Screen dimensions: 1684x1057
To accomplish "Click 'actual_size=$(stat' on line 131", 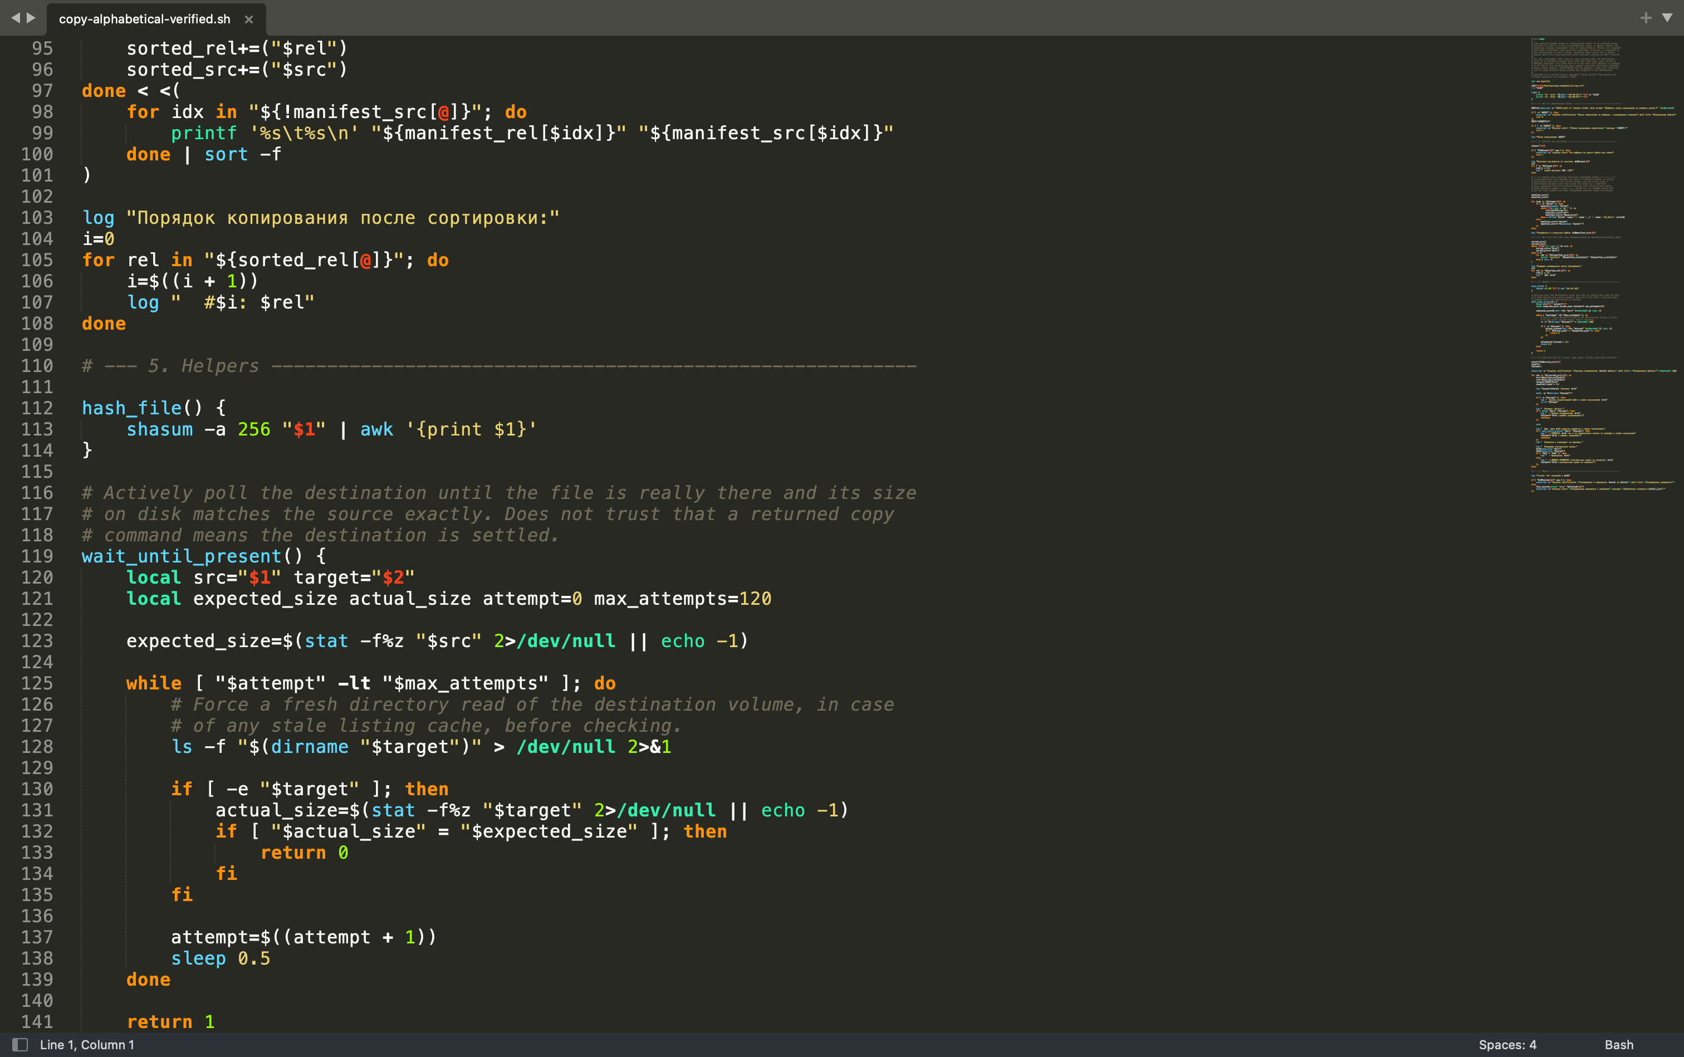I will pos(315,810).
